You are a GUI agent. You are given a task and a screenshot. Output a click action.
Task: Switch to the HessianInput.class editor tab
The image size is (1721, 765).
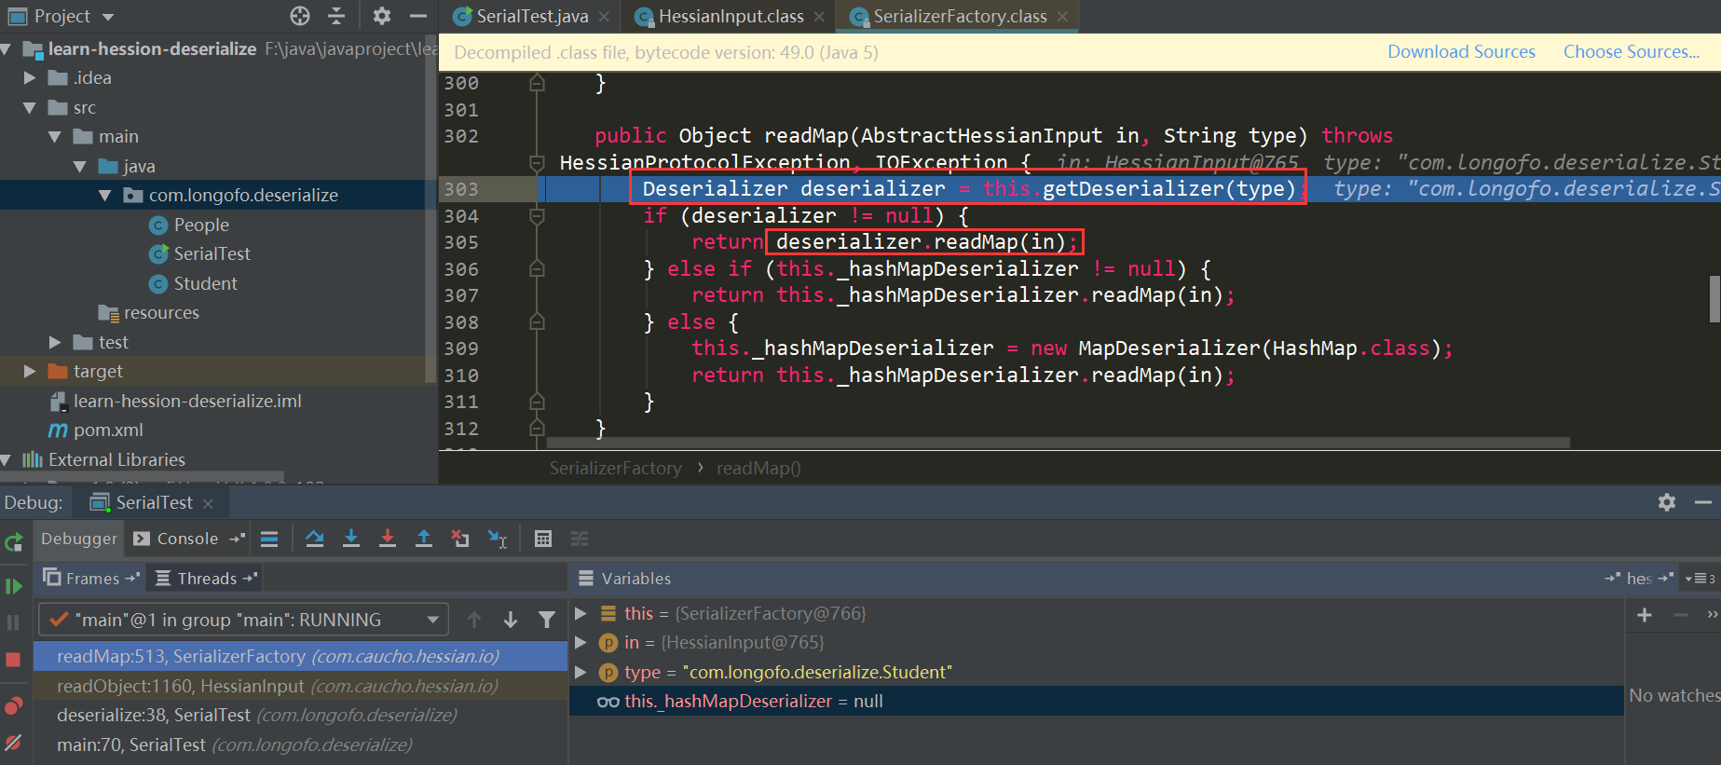[730, 16]
